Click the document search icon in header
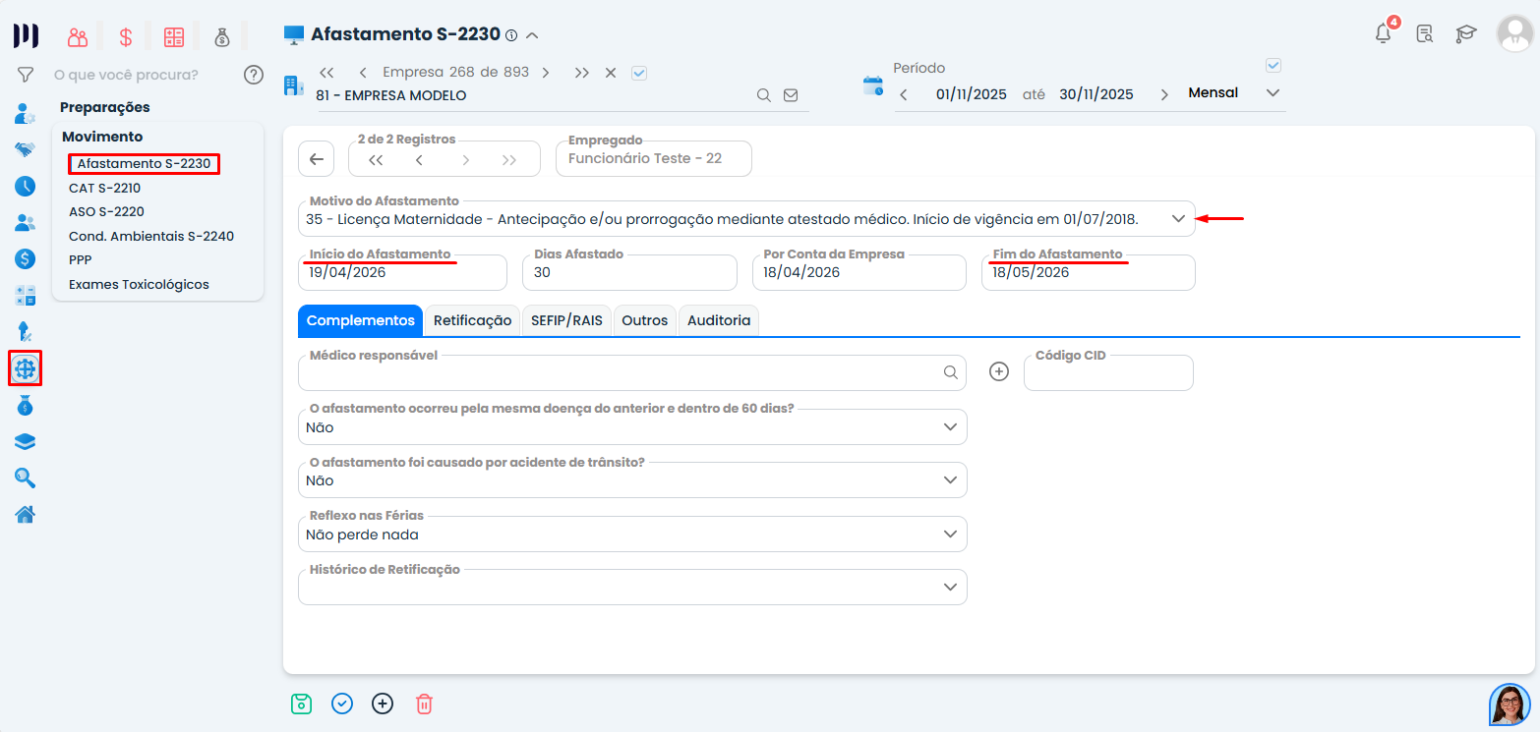 [x=1424, y=33]
